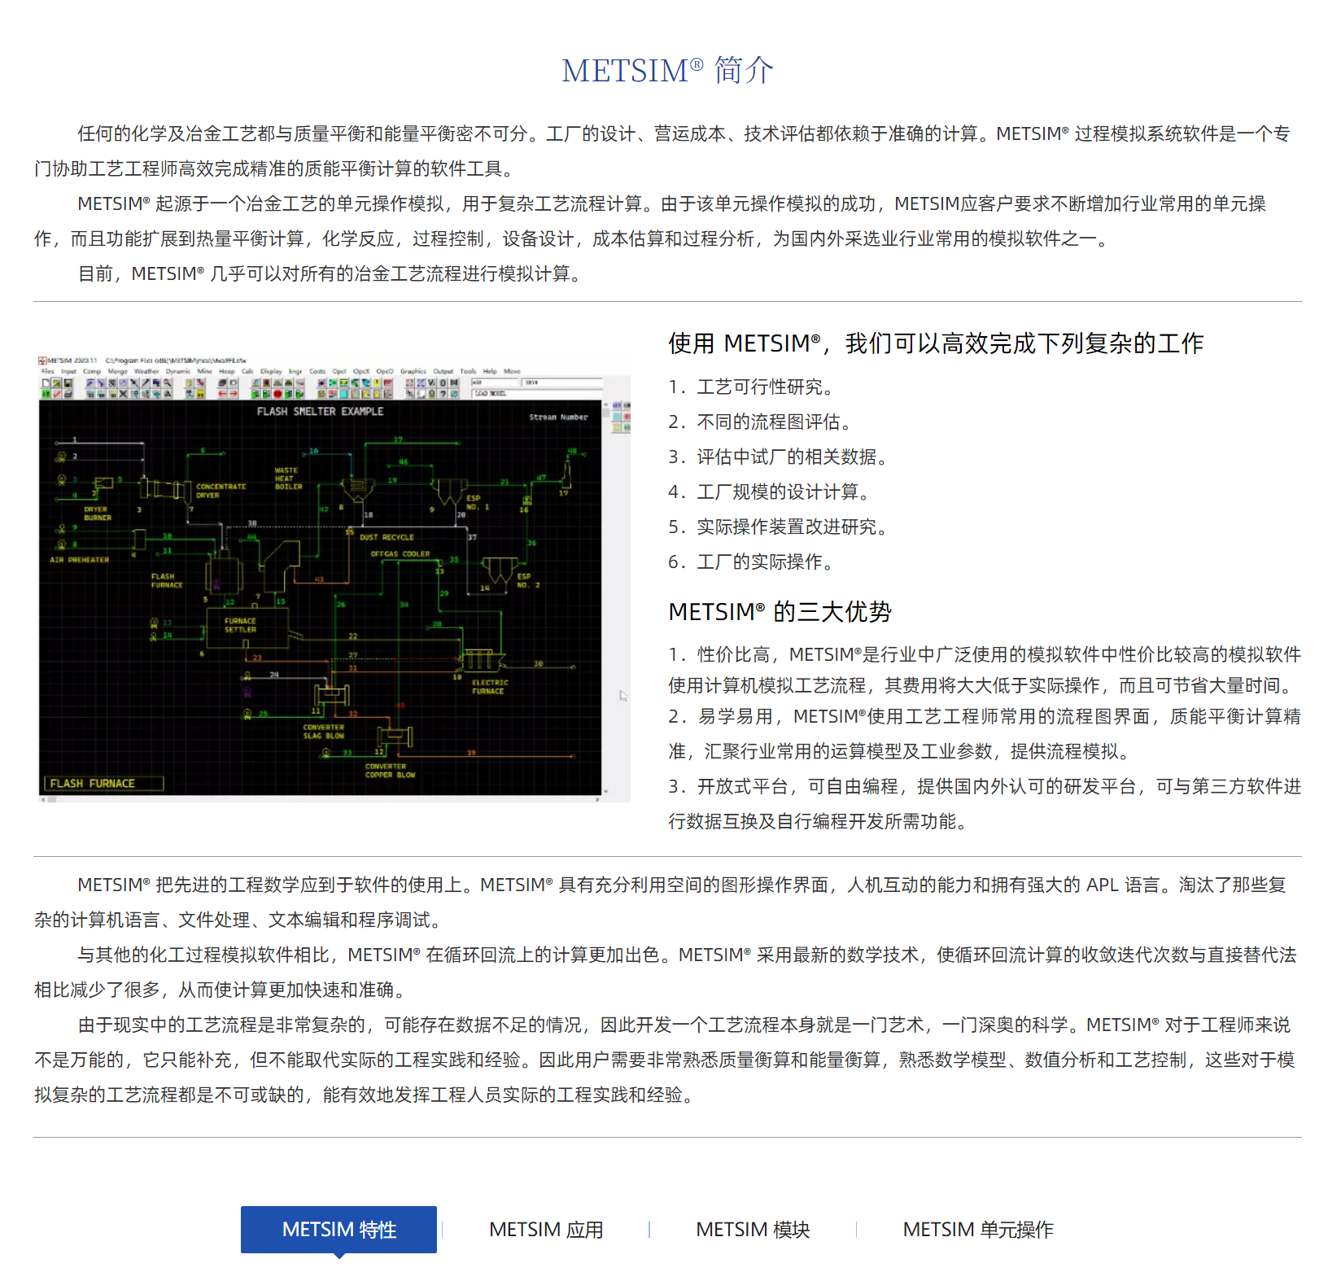
Task: Click the paragraph beginning 与其他的化工过程模拟软件相比
Action: tap(666, 972)
